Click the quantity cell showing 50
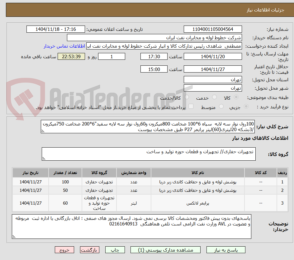294x260 pixels. [x=65, y=190]
